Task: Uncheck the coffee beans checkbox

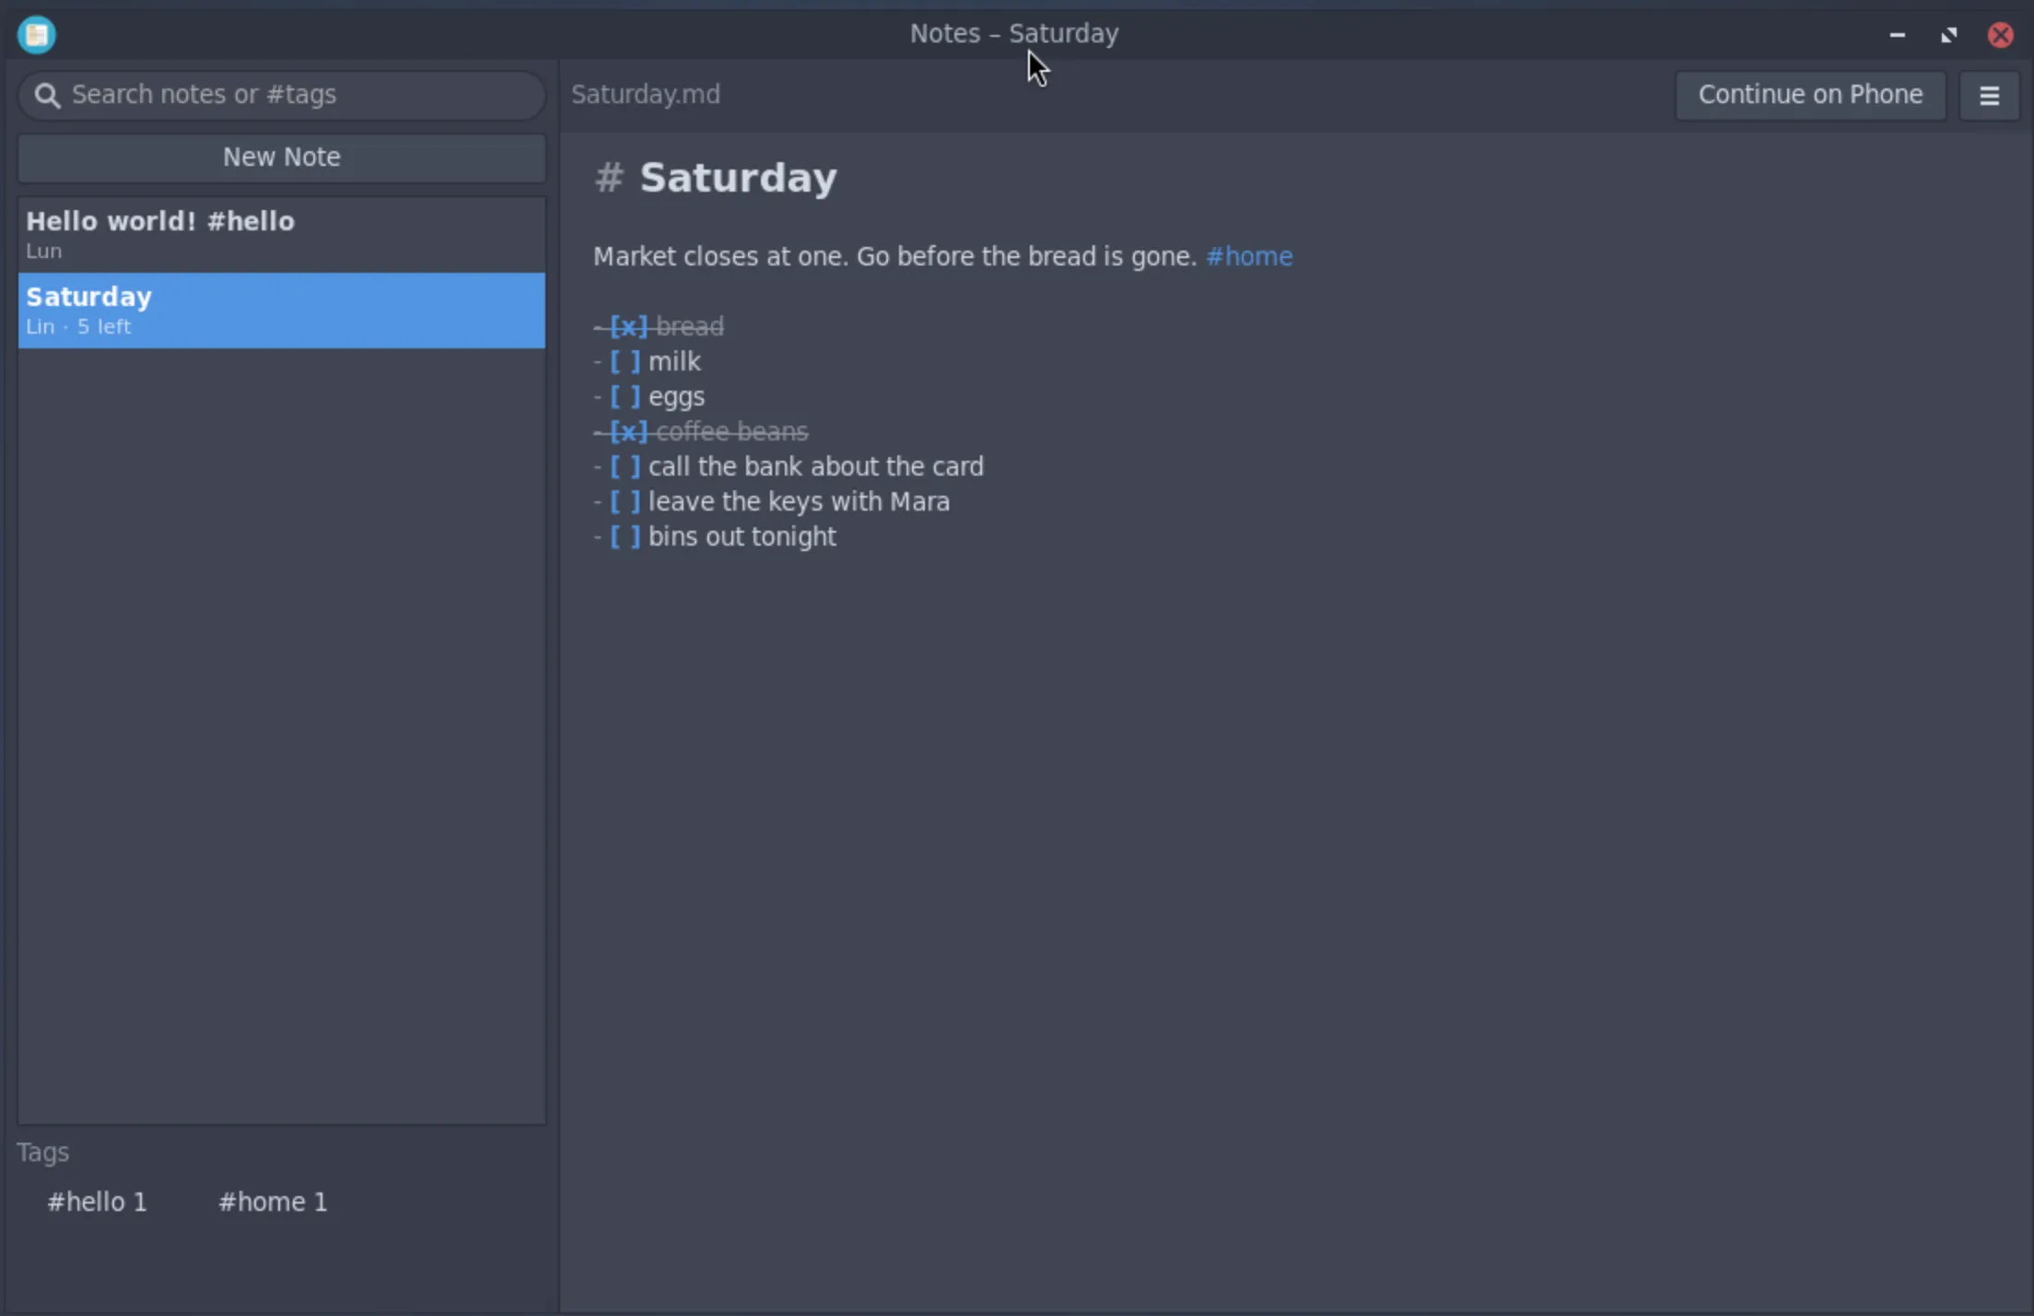Action: tap(628, 431)
